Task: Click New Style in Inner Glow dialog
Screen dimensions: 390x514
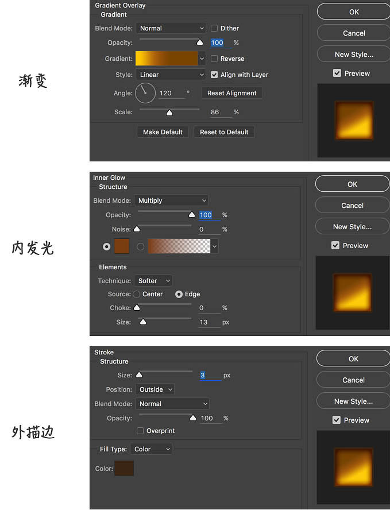Action: (x=352, y=227)
